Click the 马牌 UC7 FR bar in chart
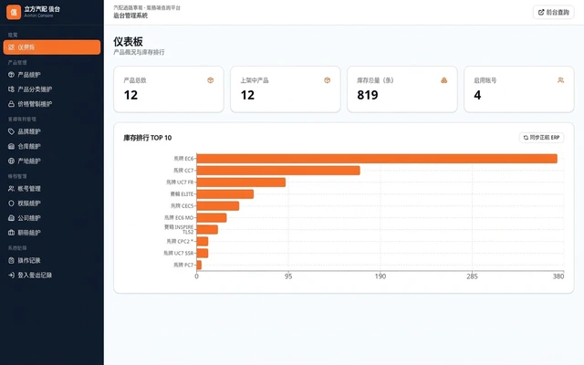Image resolution: width=584 pixels, height=365 pixels. point(241,182)
